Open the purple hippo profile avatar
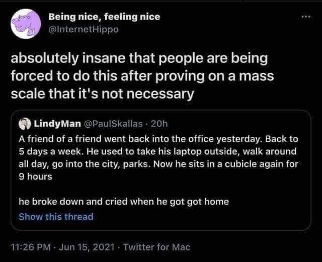322x262 pixels. (24, 24)
